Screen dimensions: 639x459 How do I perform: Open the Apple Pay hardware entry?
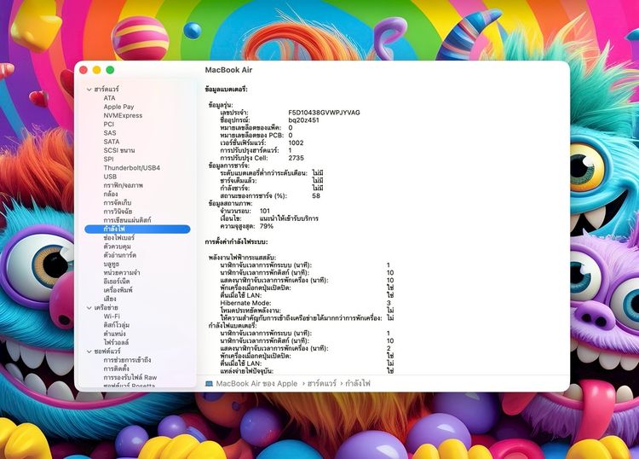click(x=118, y=107)
